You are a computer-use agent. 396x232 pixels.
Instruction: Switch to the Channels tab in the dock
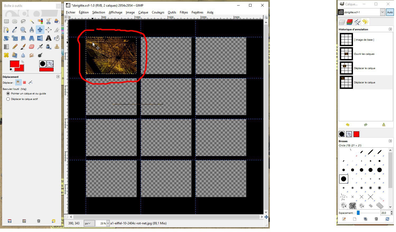click(350, 22)
